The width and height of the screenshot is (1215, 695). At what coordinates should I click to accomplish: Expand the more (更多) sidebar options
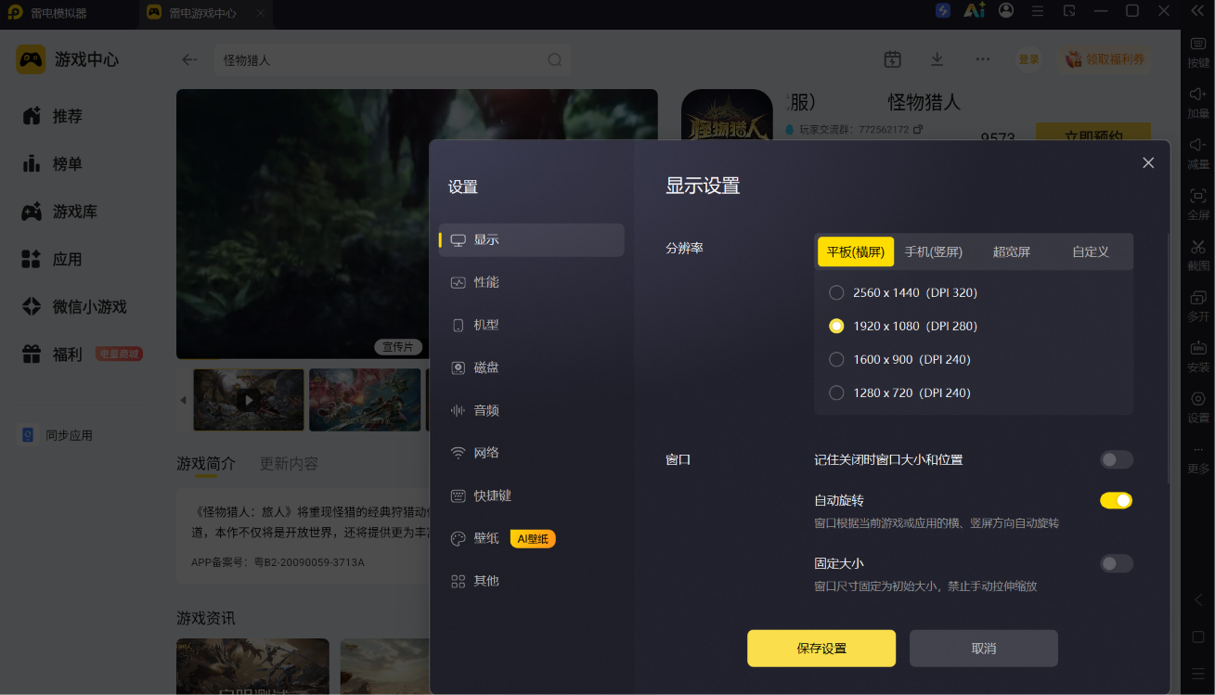1198,457
